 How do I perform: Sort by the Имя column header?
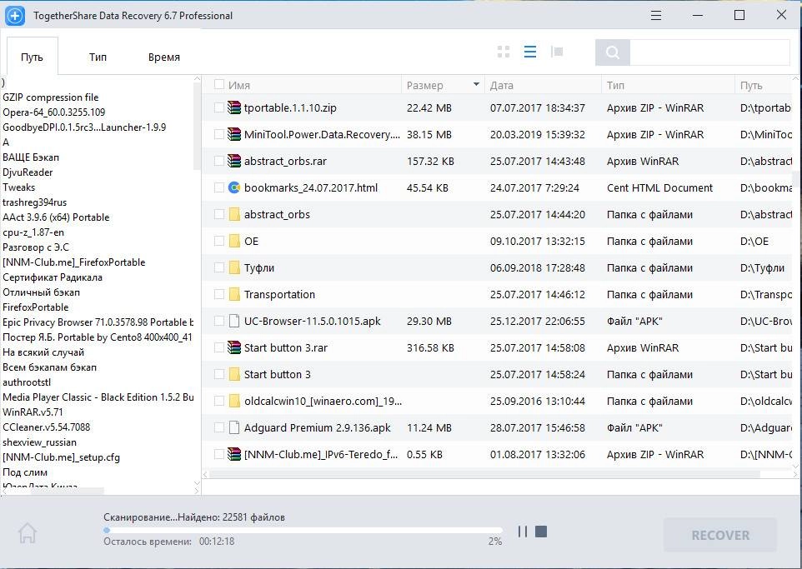(239, 85)
